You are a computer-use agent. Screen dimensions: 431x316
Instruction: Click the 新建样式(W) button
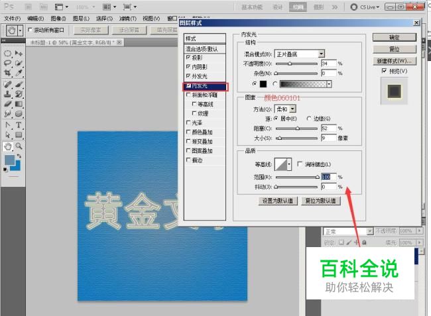pyautogui.click(x=395, y=61)
